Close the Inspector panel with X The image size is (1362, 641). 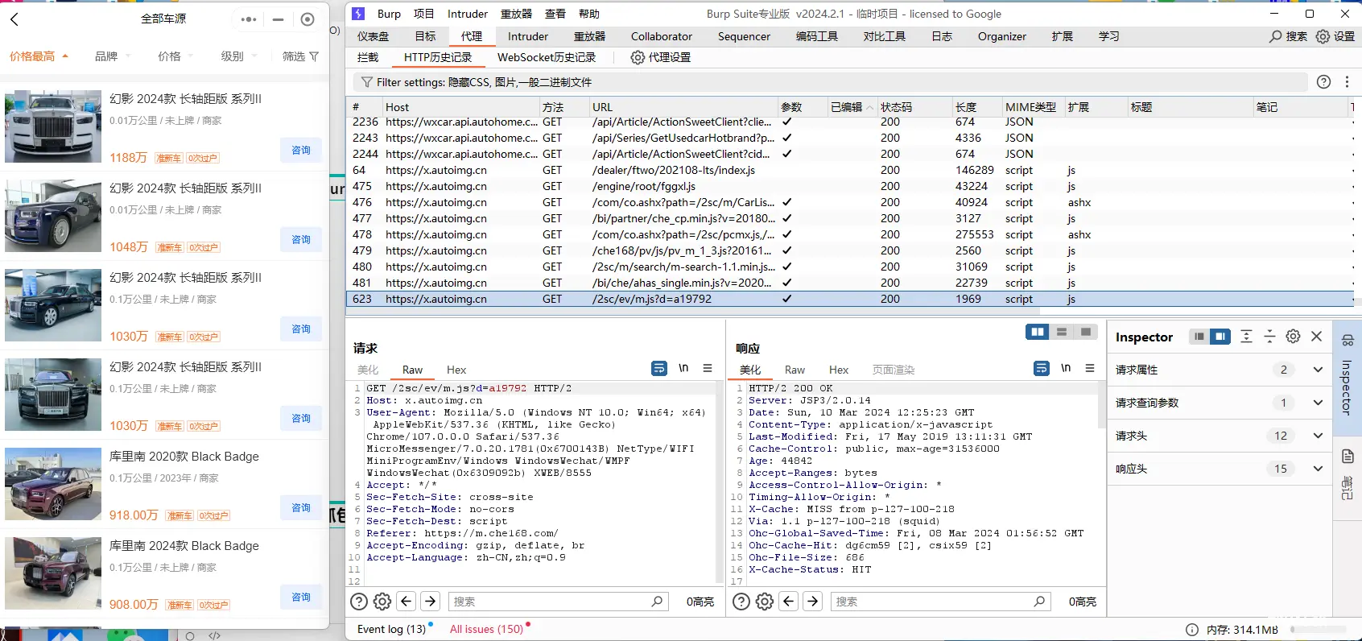pyautogui.click(x=1317, y=337)
